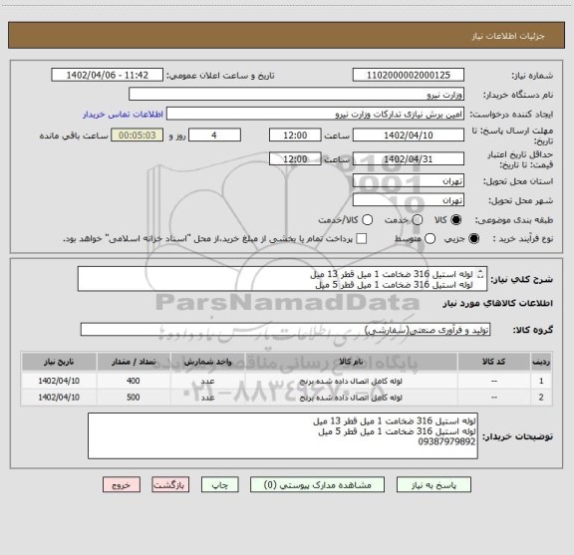Click the شرح کلی نیاز text area
This screenshot has height=555, width=574.
tap(282, 279)
